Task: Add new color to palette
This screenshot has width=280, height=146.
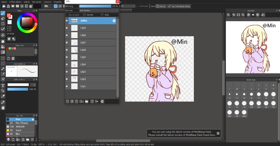Action: (x=8, y=58)
